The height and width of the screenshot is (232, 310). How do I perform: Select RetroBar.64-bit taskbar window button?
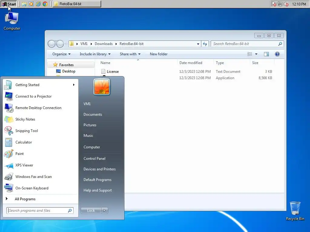pos(77,4)
